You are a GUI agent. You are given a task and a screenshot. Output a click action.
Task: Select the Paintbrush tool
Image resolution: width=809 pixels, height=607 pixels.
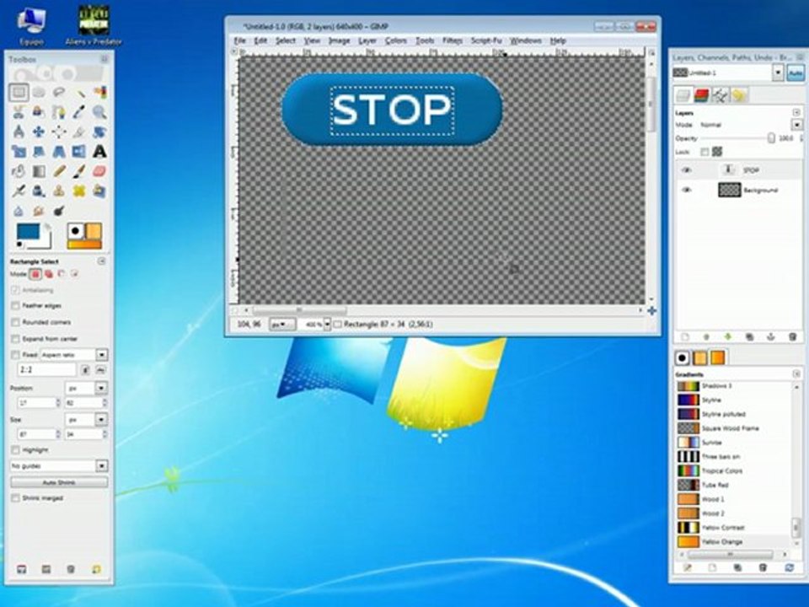(x=79, y=171)
